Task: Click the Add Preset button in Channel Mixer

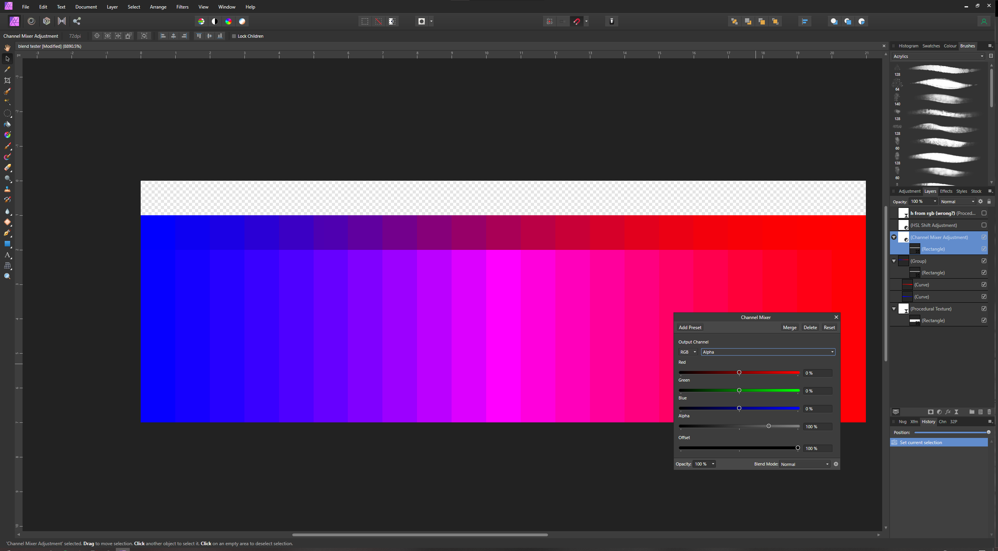Action: coord(690,327)
